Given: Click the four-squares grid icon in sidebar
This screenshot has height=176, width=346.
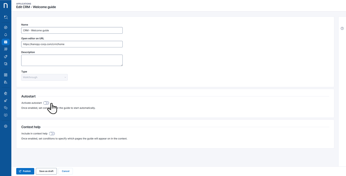Looking at the screenshot, I should pos(6,75).
